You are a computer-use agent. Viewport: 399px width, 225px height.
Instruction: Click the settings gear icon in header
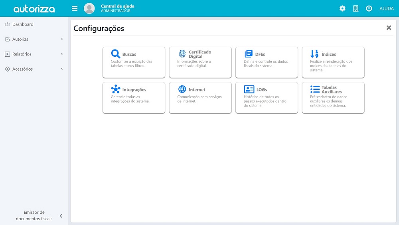click(342, 8)
